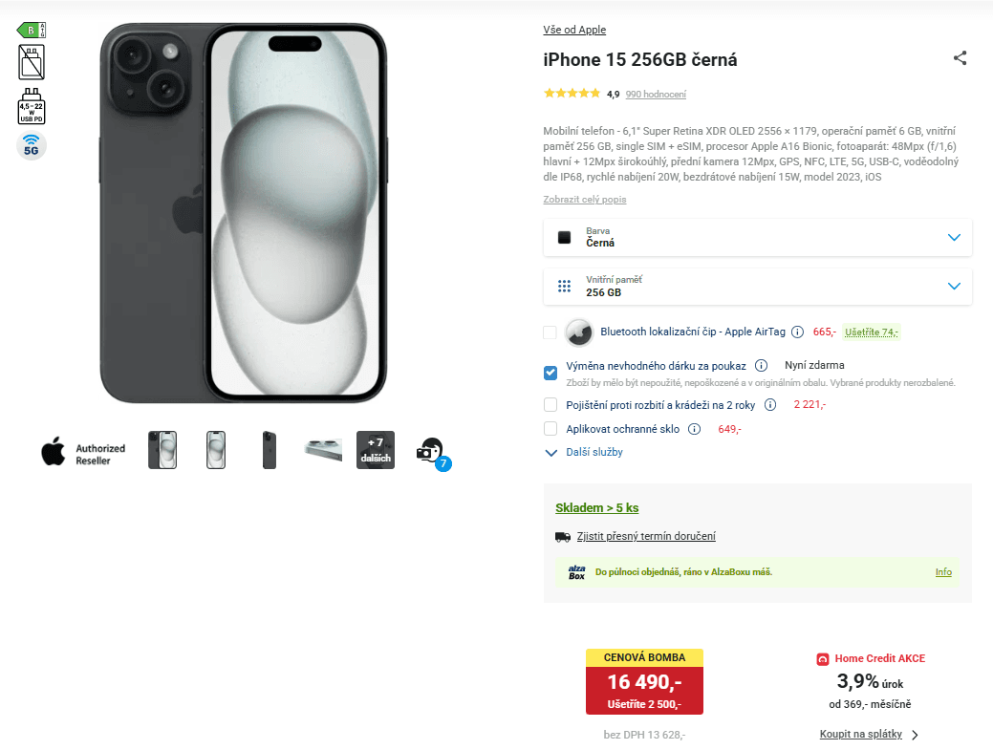This screenshot has height=750, width=993.
Task: Open the Vše od Apple link
Action: (573, 30)
